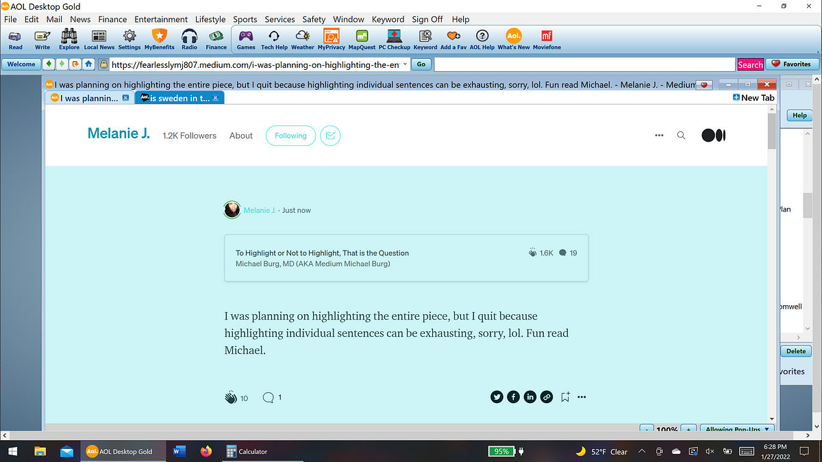
Task: Click the Following button
Action: (x=291, y=136)
